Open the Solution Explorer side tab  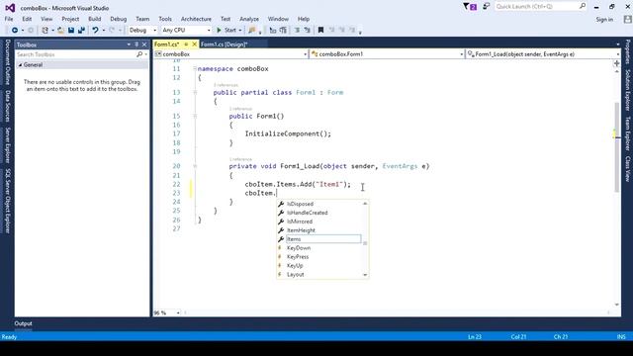(627, 90)
